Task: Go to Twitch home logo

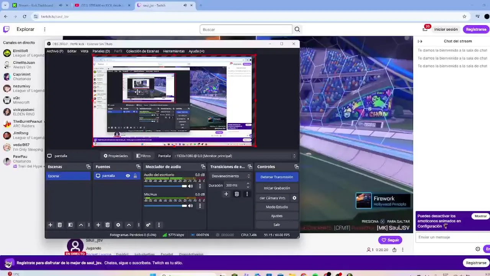Action: tap(6, 29)
